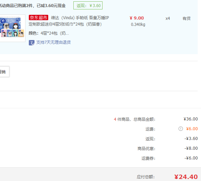The image size is (201, 181).
Task: Click the 7-day return shield icon
Action: 31,43
